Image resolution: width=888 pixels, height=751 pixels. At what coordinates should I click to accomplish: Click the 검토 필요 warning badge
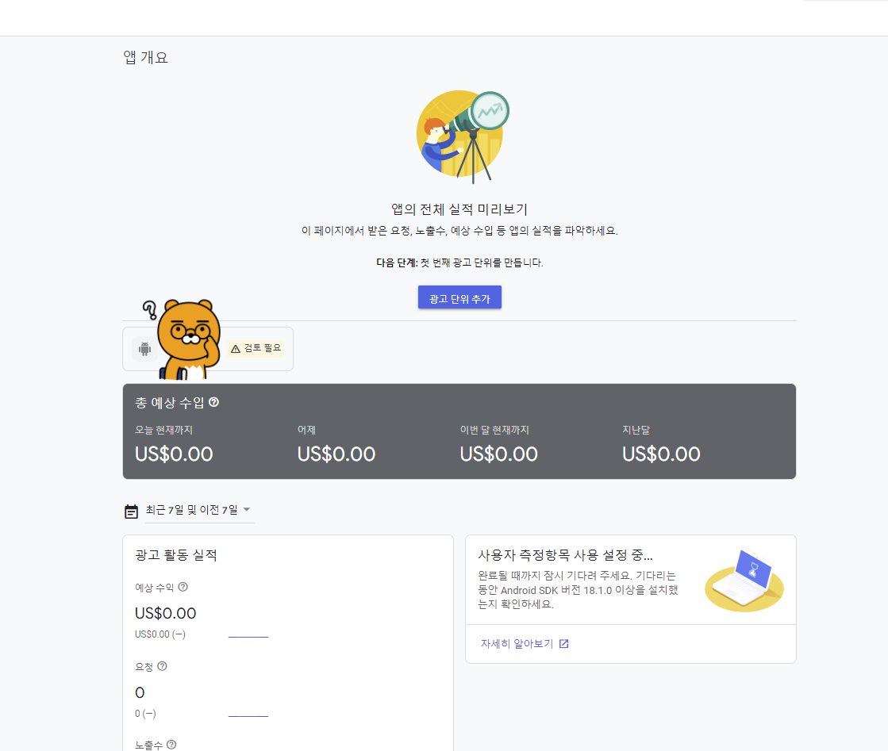point(256,348)
